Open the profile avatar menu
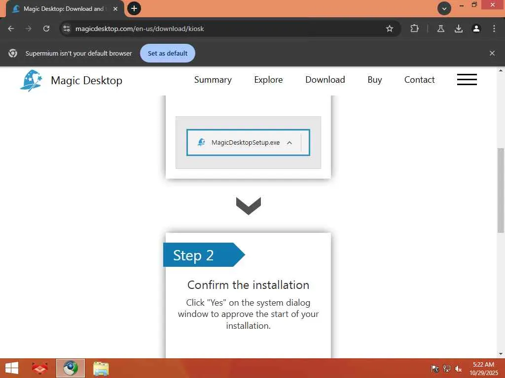Viewport: 505px width, 378px height. click(x=476, y=29)
